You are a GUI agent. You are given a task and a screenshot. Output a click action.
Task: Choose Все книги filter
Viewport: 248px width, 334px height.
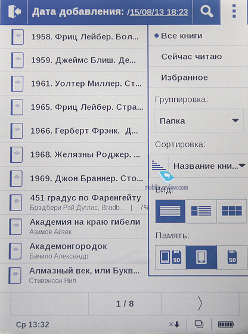(182, 36)
